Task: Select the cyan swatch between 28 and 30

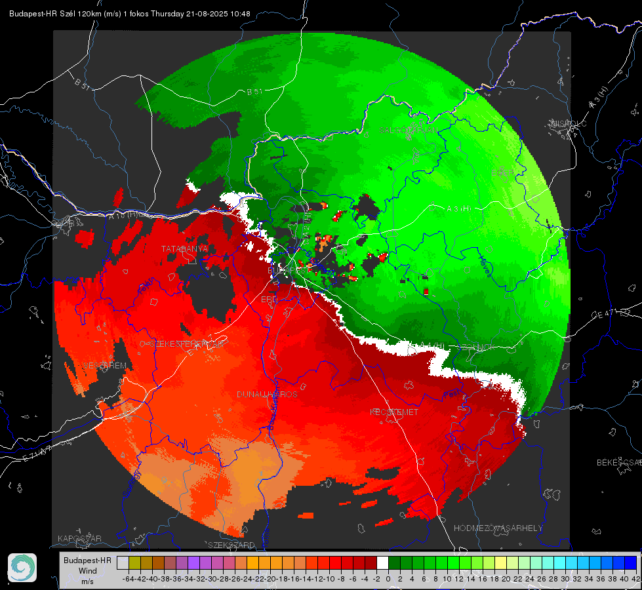Action: click(559, 562)
